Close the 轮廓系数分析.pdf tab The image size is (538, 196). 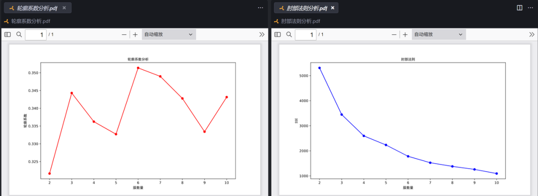click(x=64, y=7)
